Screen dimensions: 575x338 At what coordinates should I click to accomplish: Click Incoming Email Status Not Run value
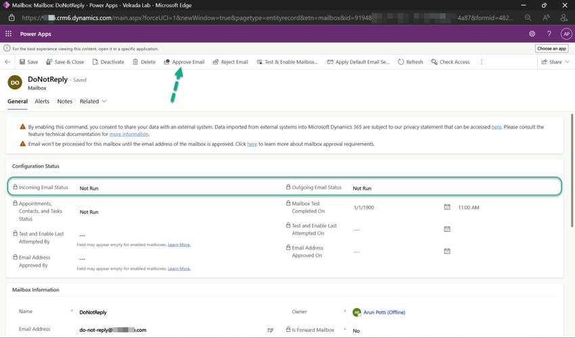point(89,188)
